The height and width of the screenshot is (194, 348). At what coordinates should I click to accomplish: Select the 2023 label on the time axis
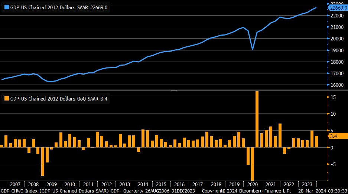click(307, 184)
